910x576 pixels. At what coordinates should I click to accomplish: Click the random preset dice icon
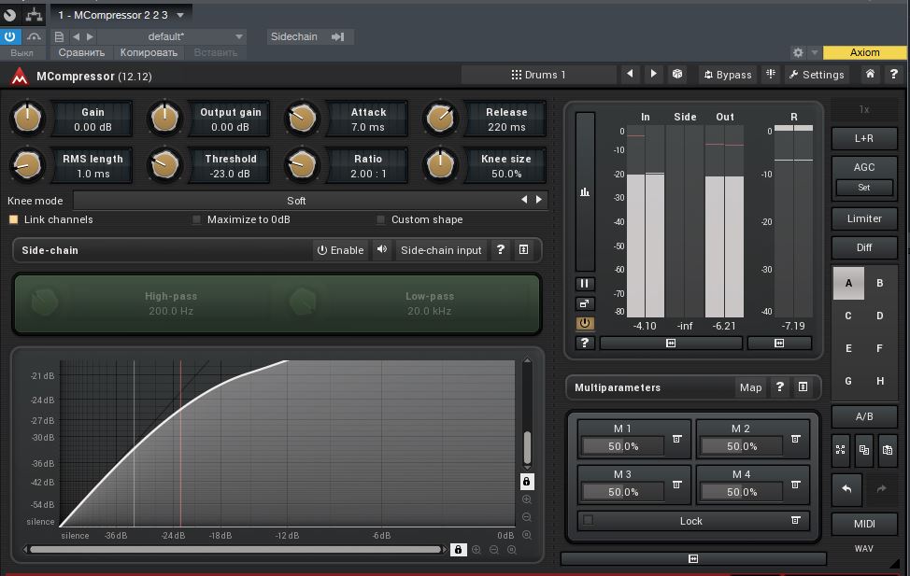coord(676,75)
